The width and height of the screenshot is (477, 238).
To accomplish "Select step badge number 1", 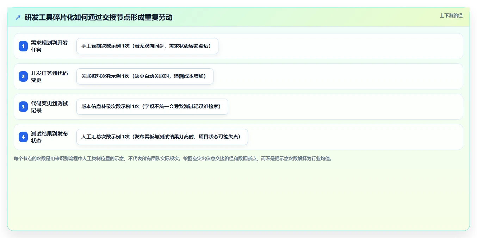I will (x=23, y=46).
